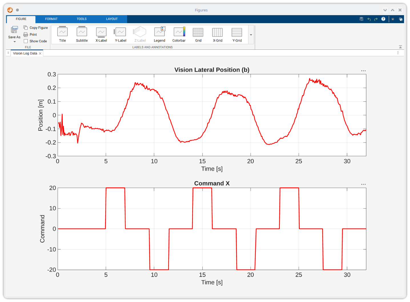The height and width of the screenshot is (302, 410).
Task: Click the undo arrow in title toolbar
Action: coord(369,19)
